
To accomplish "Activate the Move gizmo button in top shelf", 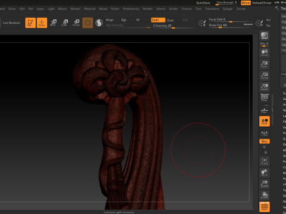I will coord(53,23).
